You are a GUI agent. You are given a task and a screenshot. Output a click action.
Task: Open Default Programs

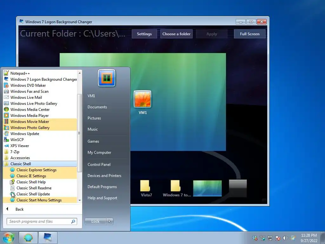click(x=107, y=187)
